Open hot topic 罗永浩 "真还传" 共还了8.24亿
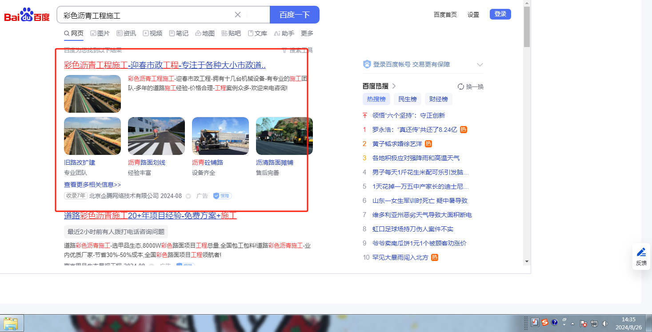Image resolution: width=652 pixels, height=332 pixels. pos(415,130)
